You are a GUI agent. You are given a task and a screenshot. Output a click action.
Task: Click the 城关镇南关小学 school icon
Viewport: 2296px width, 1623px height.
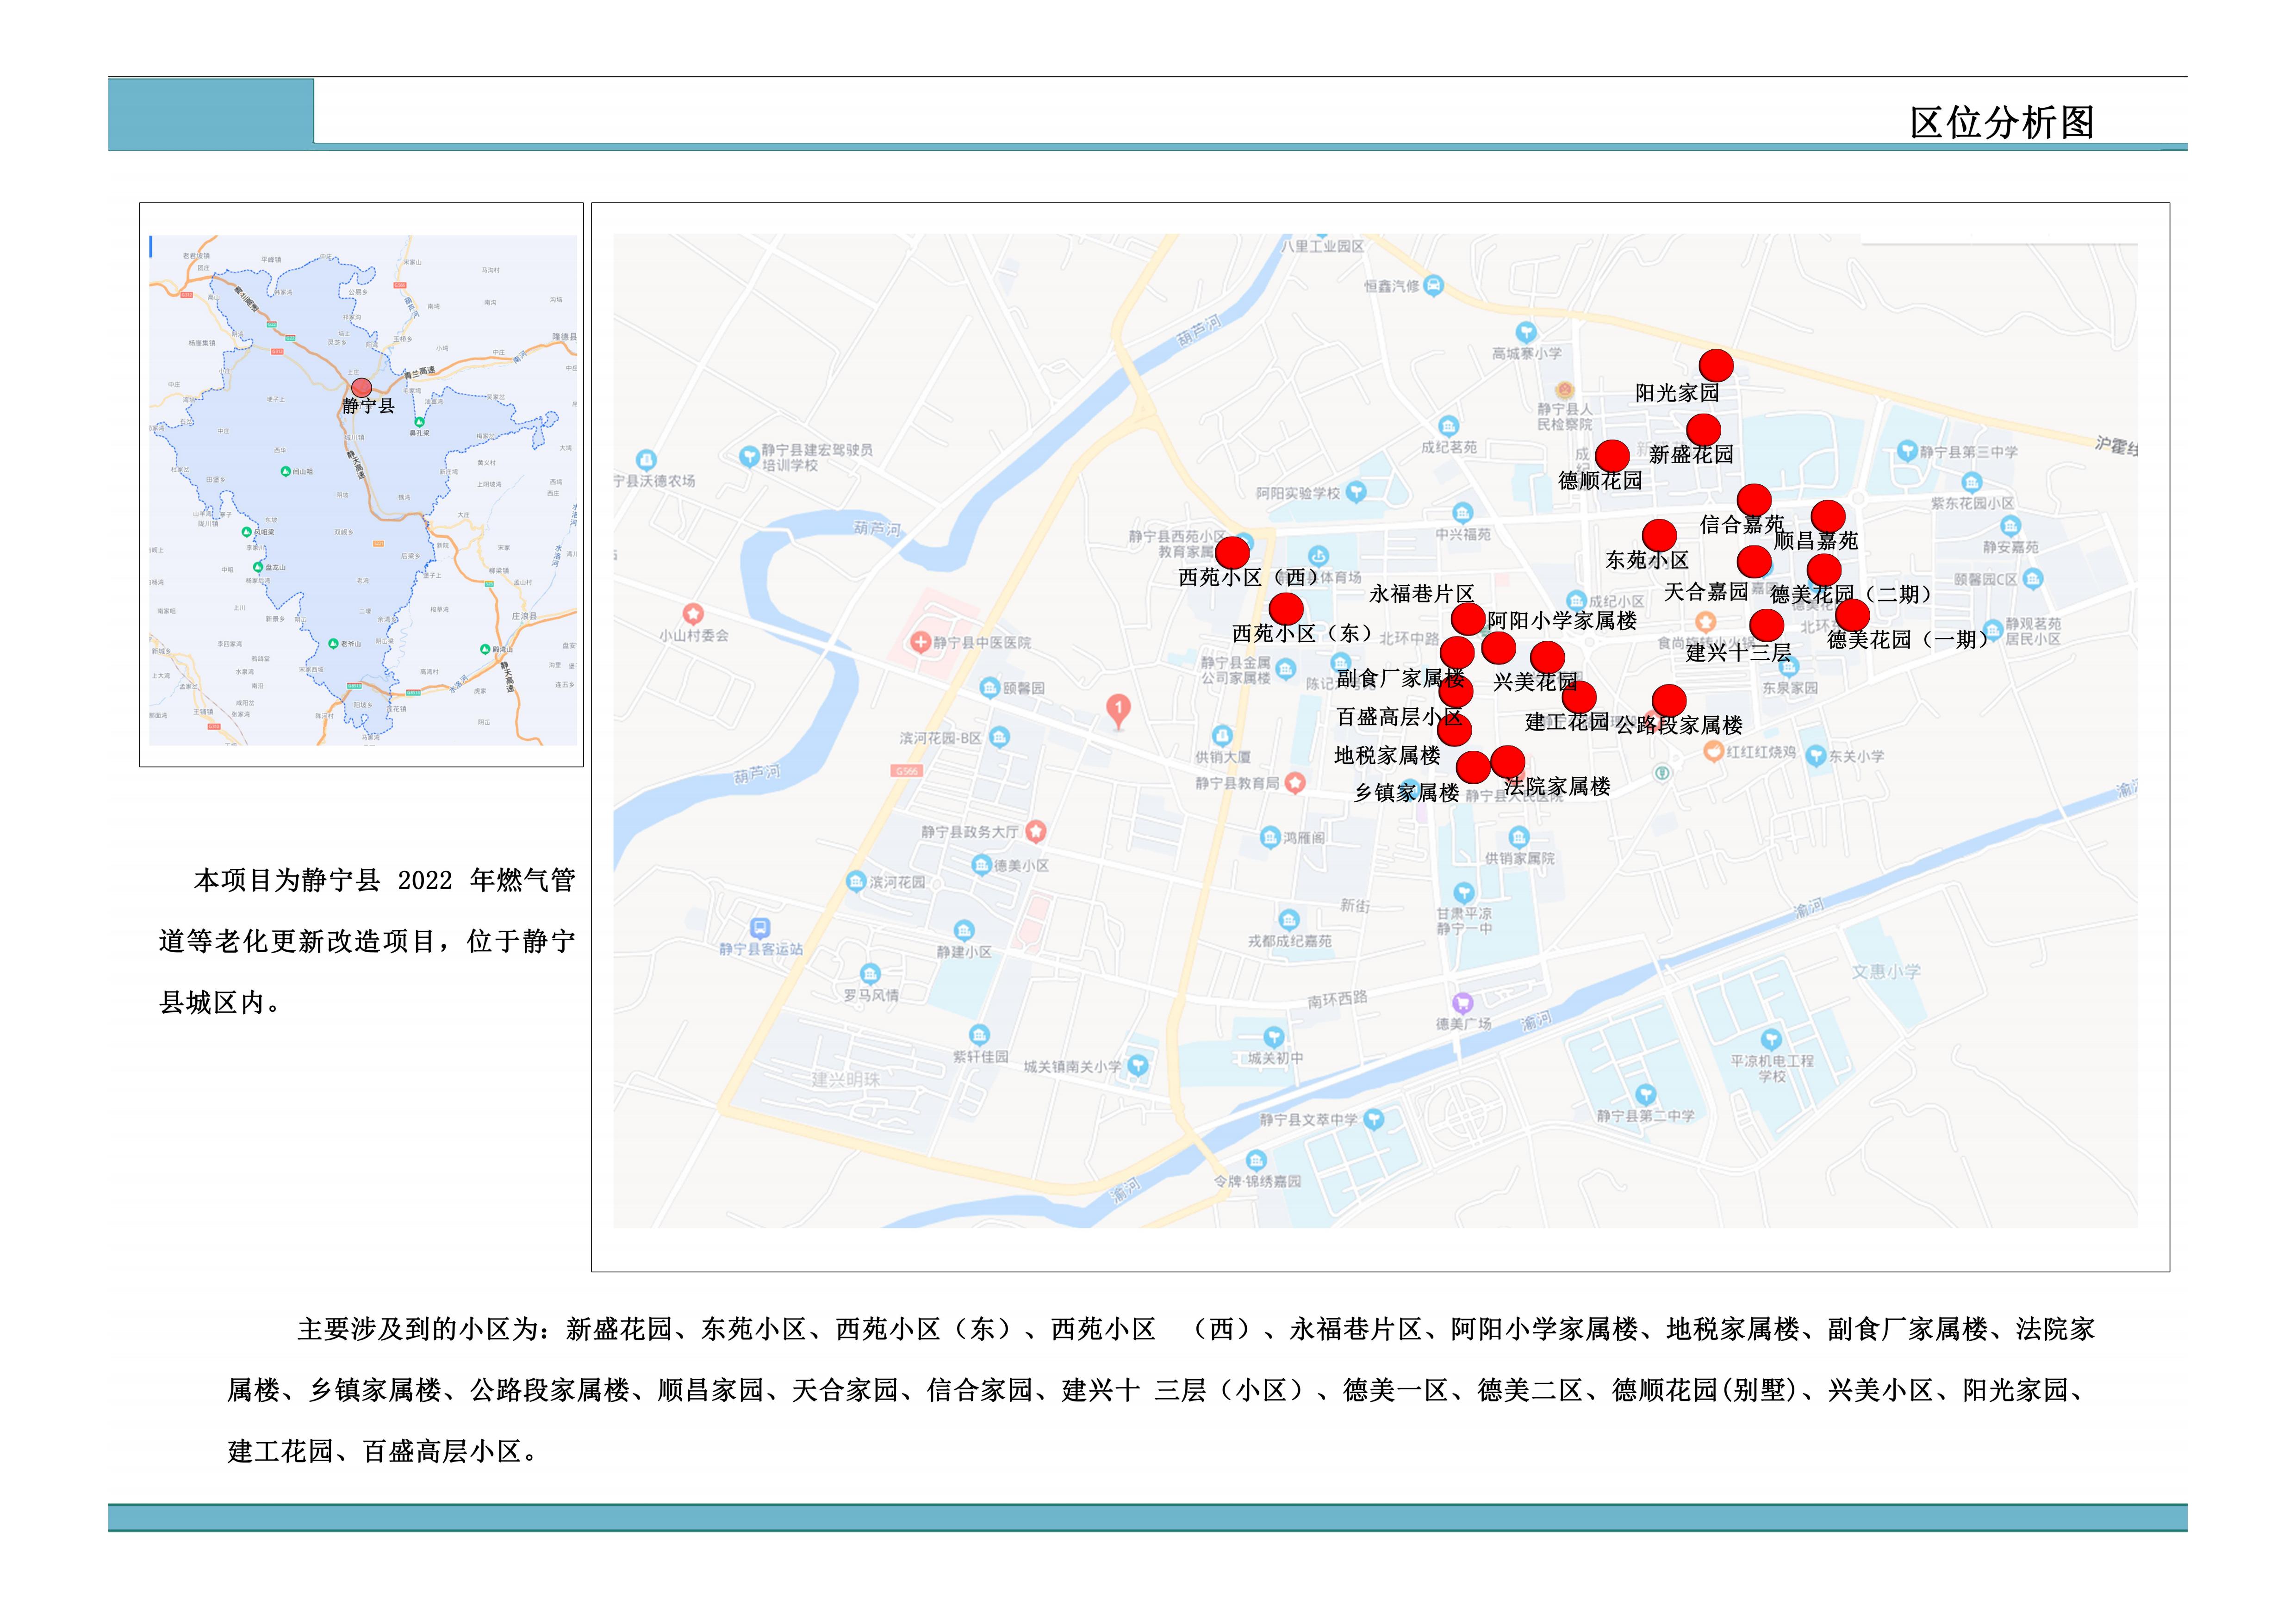pyautogui.click(x=1137, y=1065)
